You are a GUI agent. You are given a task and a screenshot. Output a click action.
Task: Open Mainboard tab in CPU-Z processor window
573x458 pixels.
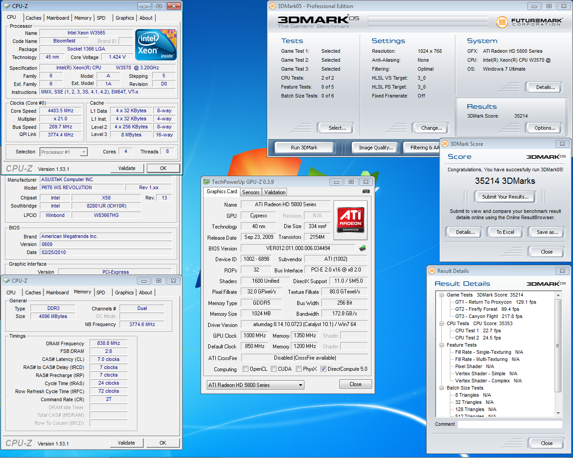58,18
